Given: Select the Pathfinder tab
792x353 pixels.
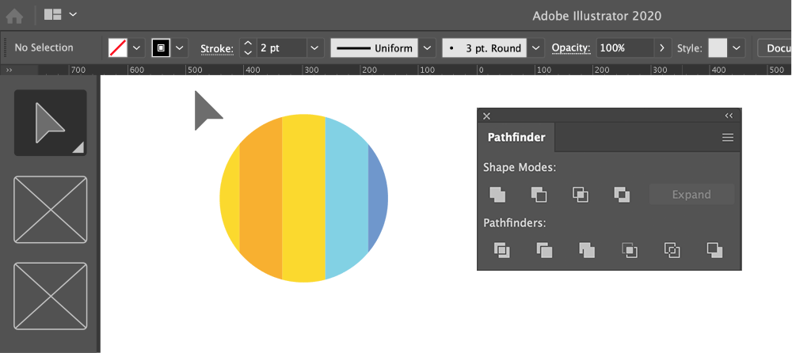Looking at the screenshot, I should click(516, 138).
